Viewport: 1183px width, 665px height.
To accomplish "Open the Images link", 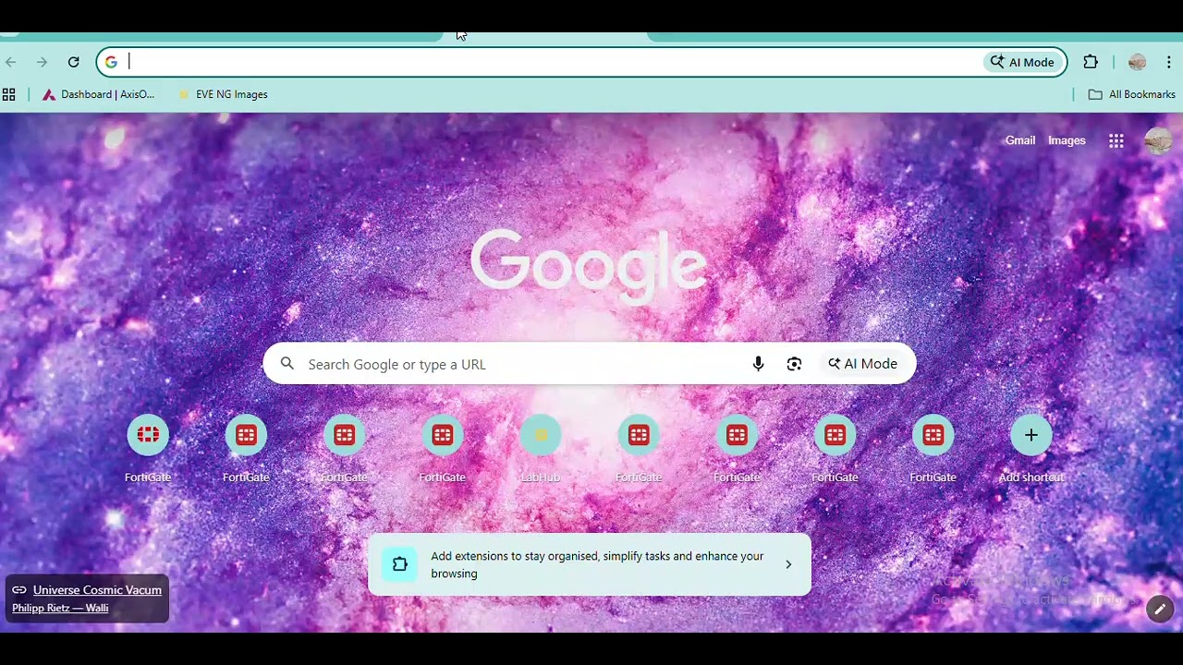I will point(1067,140).
